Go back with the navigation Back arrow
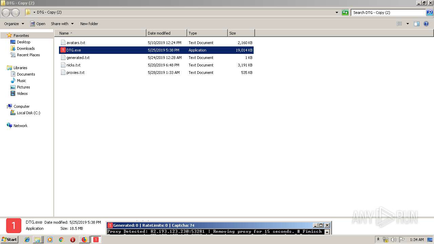This screenshot has width=434, height=244. [x=6, y=13]
